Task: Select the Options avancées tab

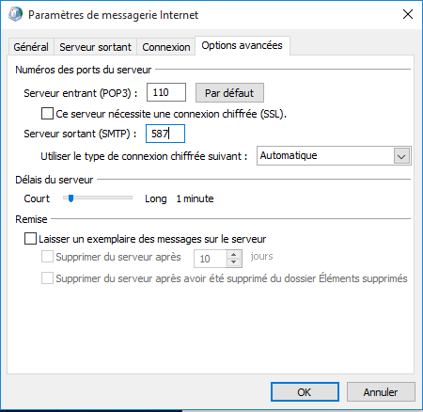Action: (242, 45)
